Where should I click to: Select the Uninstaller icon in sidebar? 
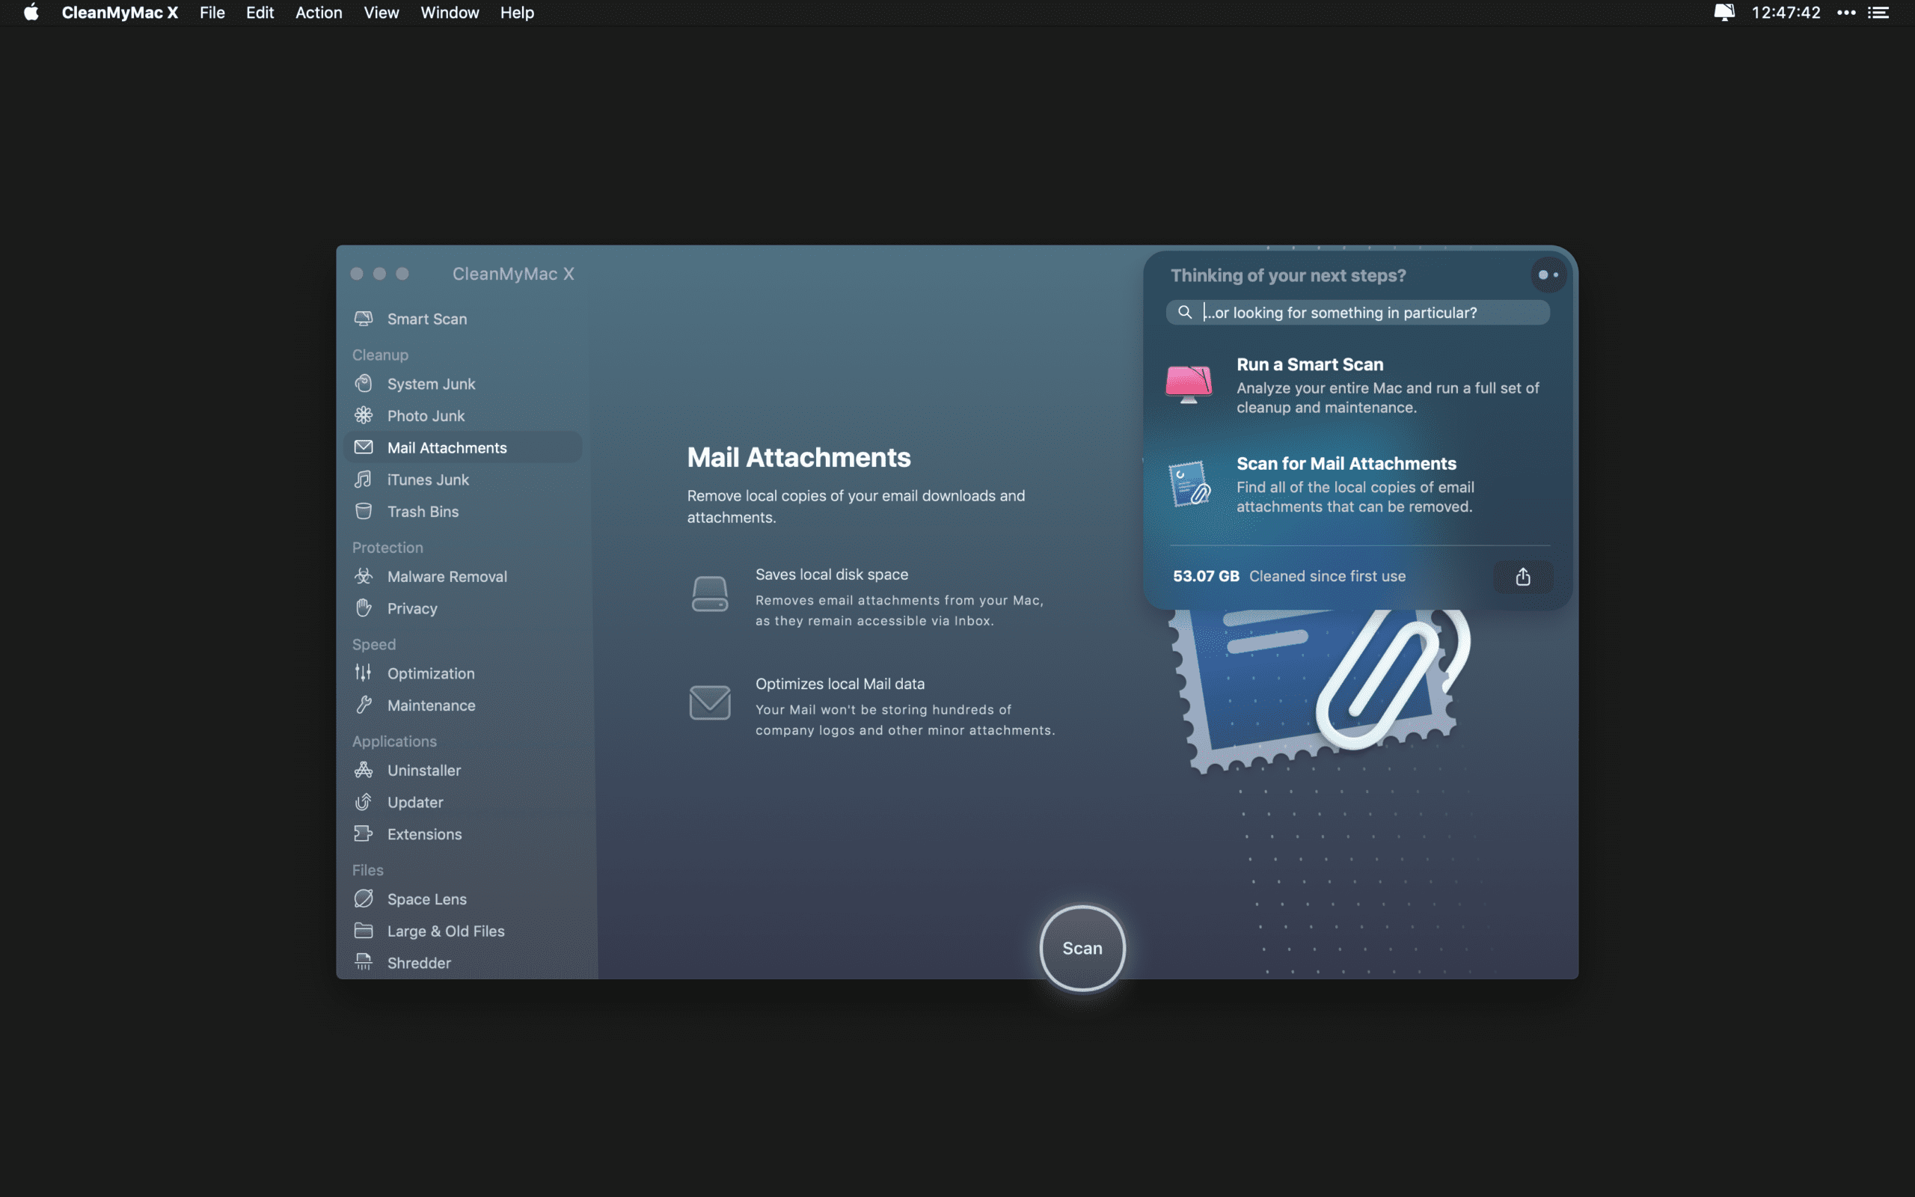(364, 770)
